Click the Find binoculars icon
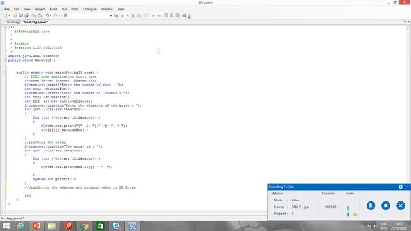 coord(66,15)
